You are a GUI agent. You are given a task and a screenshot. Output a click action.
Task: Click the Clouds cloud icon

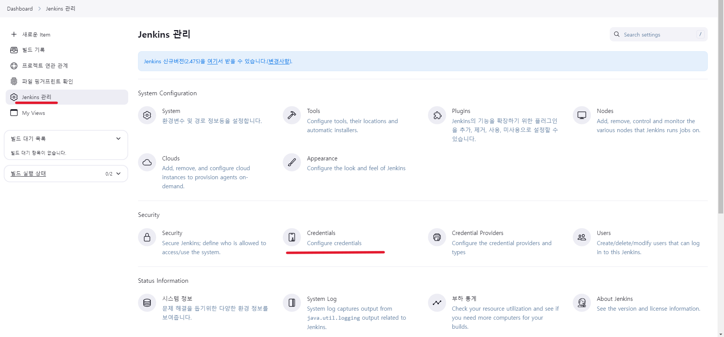[147, 162]
